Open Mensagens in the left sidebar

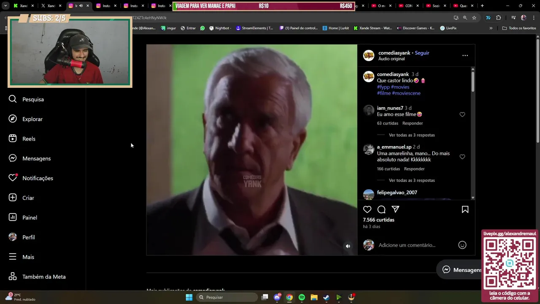point(30,158)
